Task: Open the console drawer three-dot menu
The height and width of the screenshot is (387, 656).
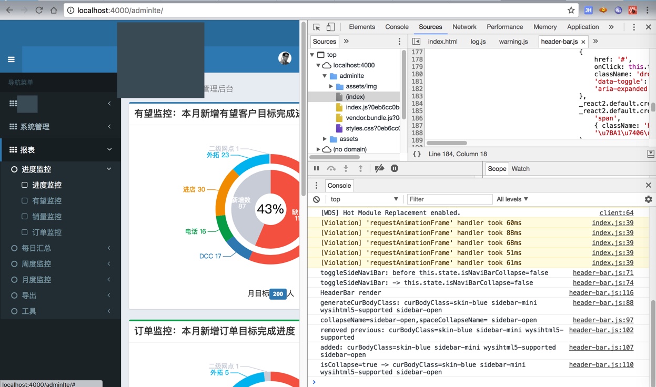Action: [316, 185]
